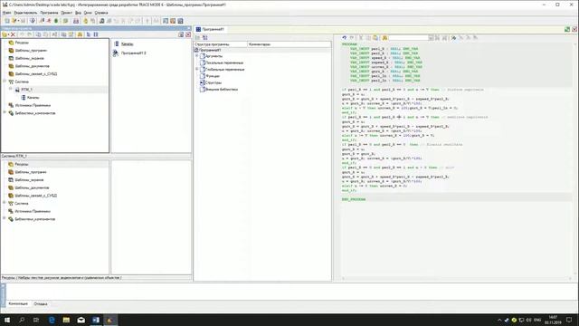Click blue window icon left of orange one
The height and width of the screenshot is (326, 579).
point(166,21)
